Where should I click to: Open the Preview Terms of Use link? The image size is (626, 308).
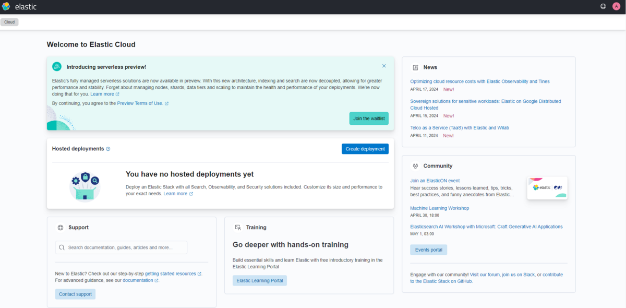point(143,103)
